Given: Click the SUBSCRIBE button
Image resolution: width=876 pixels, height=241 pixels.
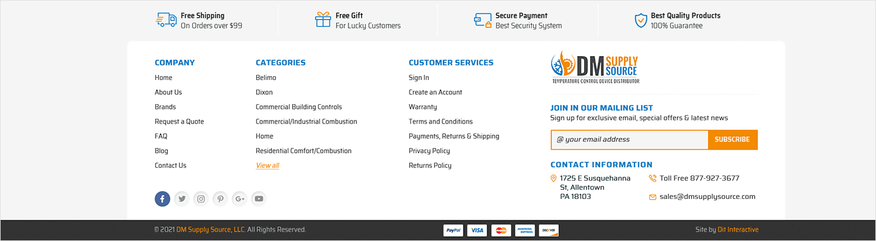Looking at the screenshot, I should (x=732, y=139).
